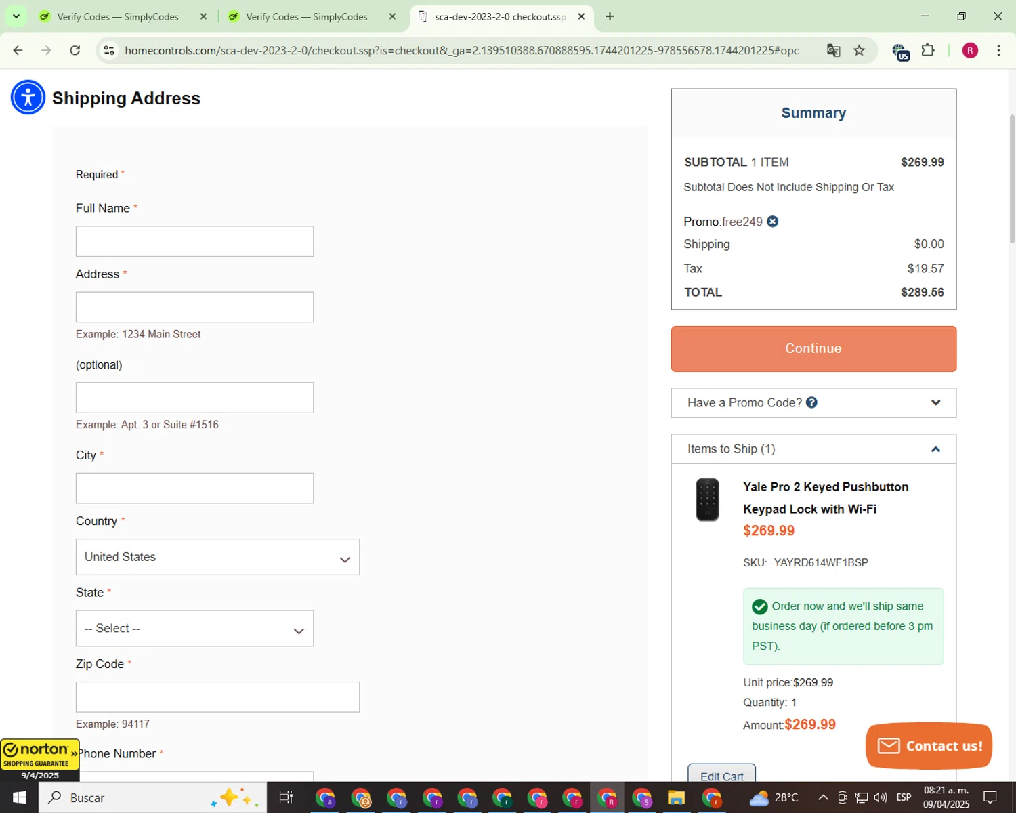The height and width of the screenshot is (813, 1016).
Task: Close the first Verify Codes tab
Action: [203, 16]
